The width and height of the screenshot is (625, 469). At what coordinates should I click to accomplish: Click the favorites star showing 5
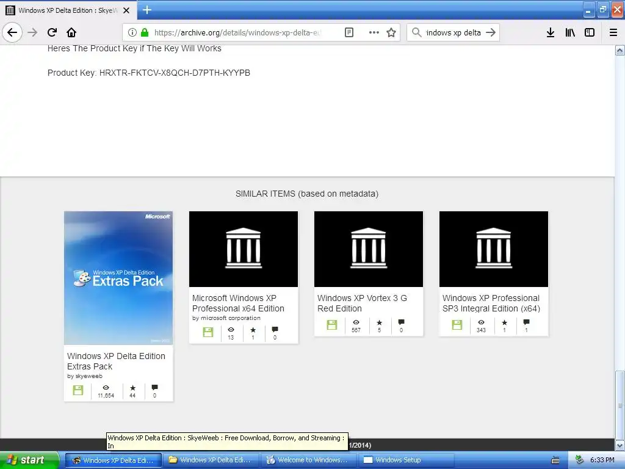379,322
